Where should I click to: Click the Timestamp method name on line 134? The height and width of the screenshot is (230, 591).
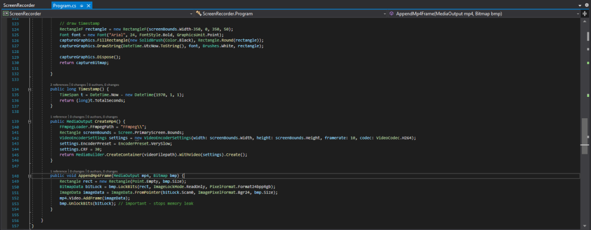[x=88, y=89]
